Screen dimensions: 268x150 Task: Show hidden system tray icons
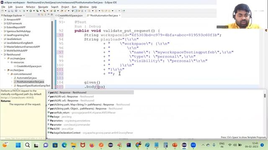click(203, 145)
